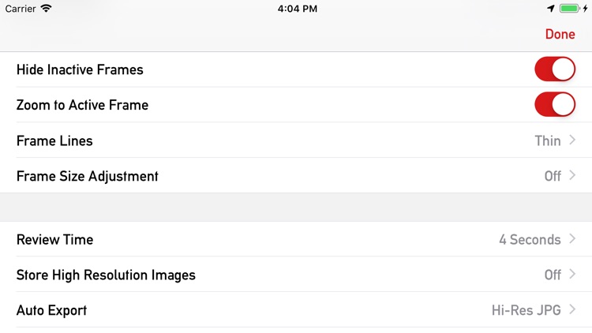The width and height of the screenshot is (592, 333).
Task: Disable the Zoom to Active Frame switch
Action: [555, 105]
